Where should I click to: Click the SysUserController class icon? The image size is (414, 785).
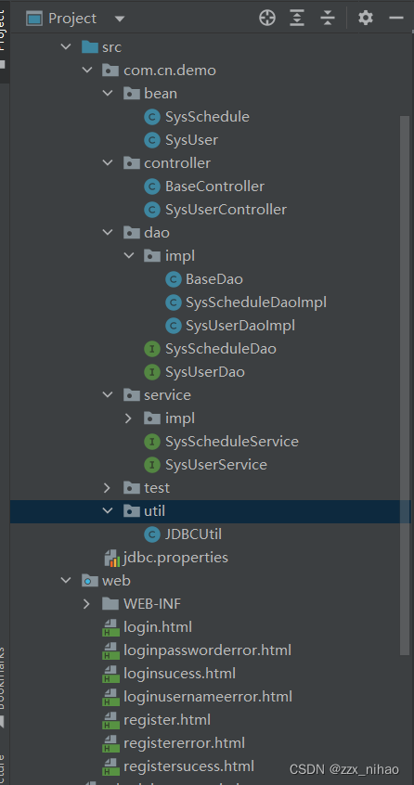pos(151,210)
